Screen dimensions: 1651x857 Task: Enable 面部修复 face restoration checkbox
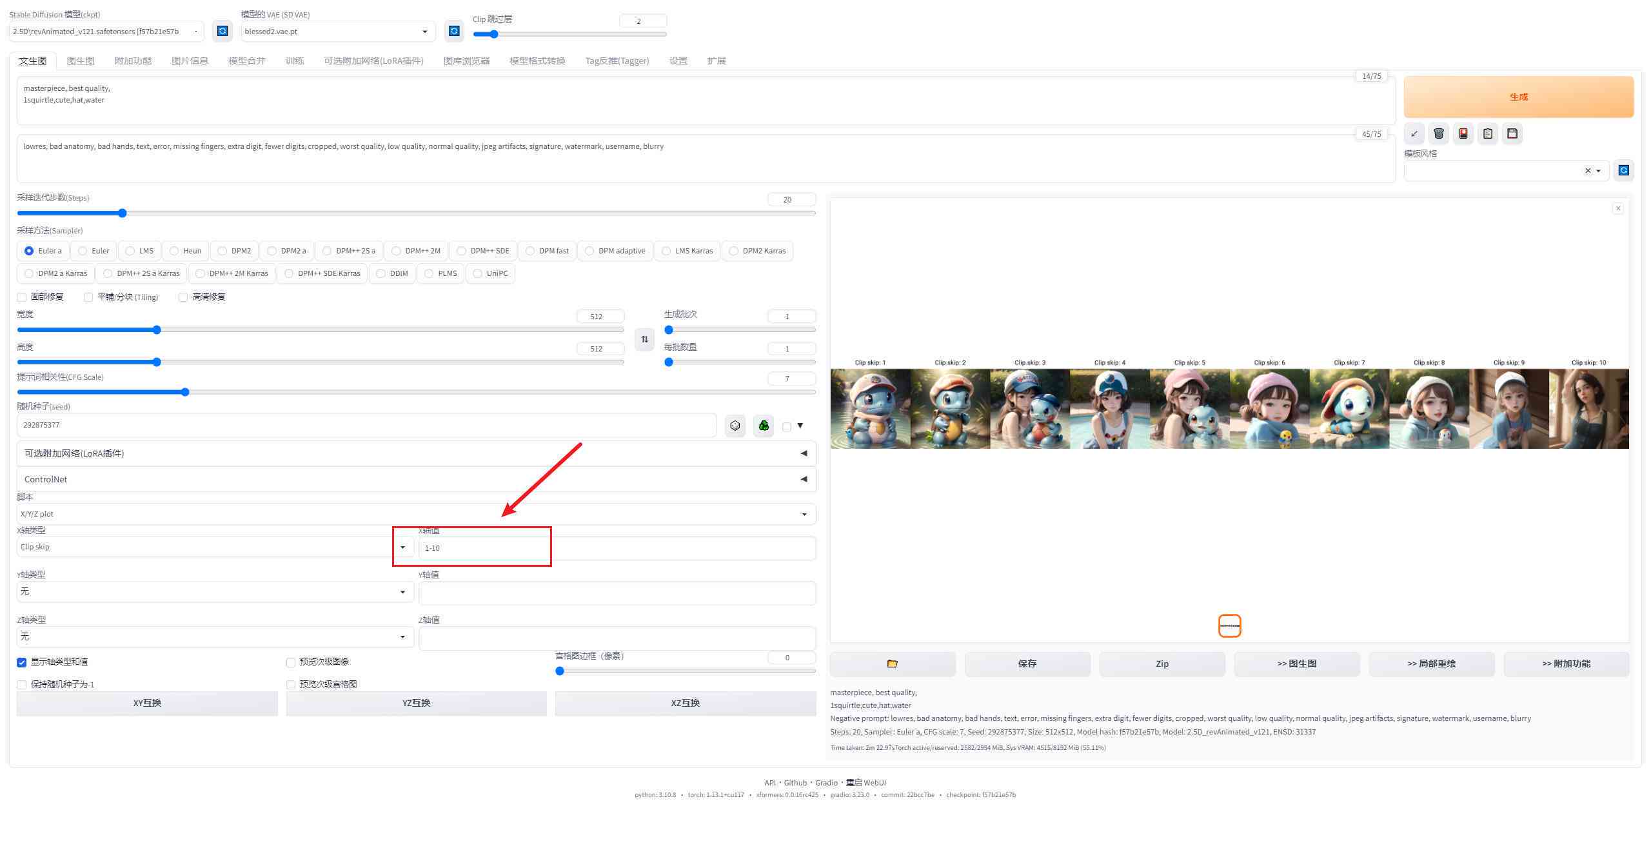(x=22, y=297)
